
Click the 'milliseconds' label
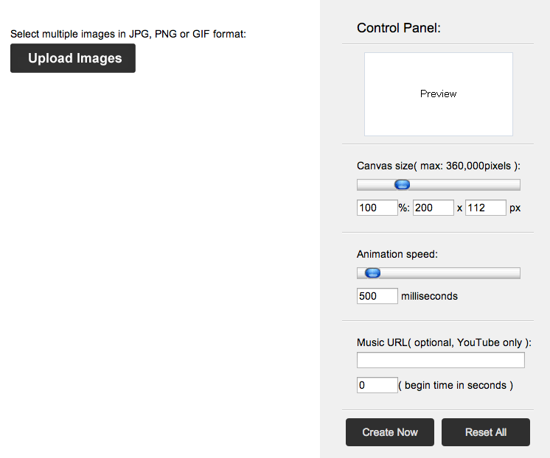(x=429, y=296)
